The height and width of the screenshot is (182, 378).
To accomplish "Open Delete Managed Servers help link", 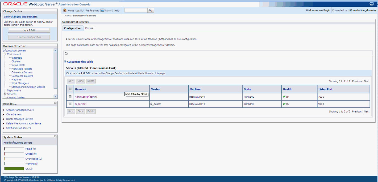I will point(20,119).
